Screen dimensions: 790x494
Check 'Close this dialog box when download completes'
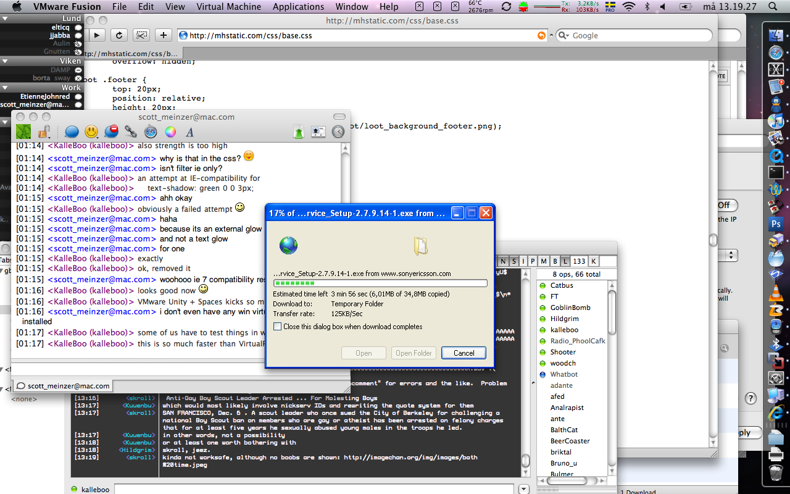pos(278,327)
